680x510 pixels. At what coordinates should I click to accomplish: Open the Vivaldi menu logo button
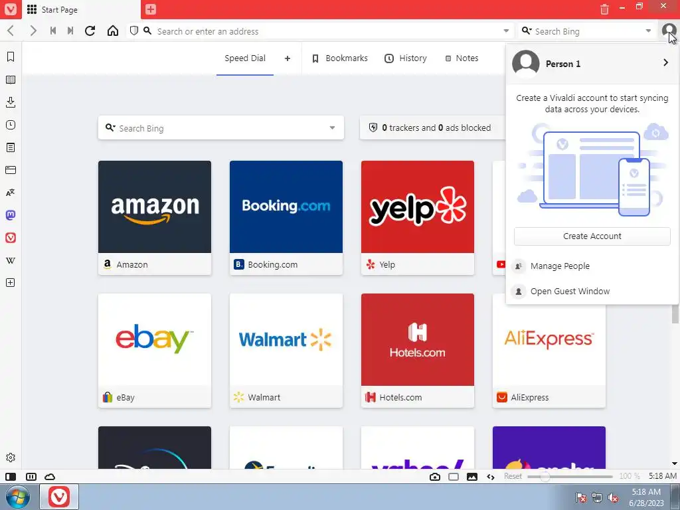pyautogui.click(x=11, y=9)
